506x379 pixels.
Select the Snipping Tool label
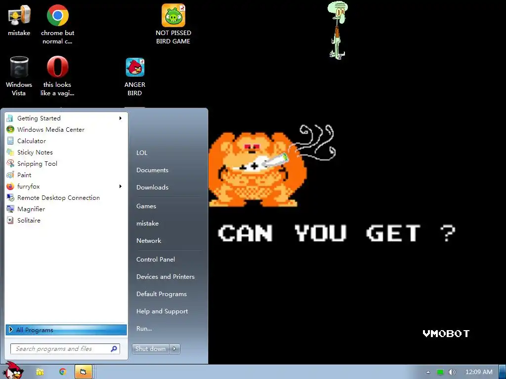(37, 164)
